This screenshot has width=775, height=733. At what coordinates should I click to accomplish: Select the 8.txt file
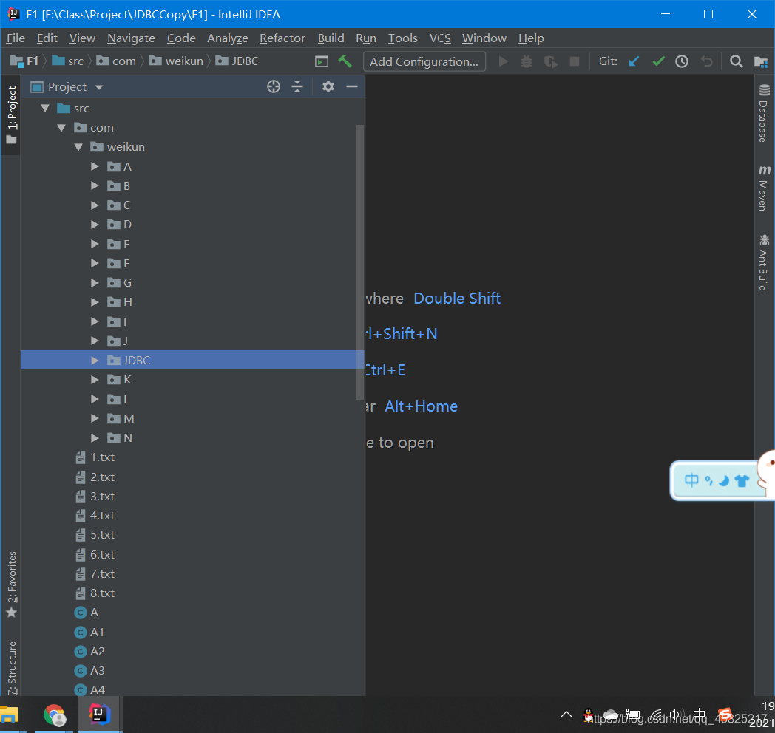pos(193,593)
